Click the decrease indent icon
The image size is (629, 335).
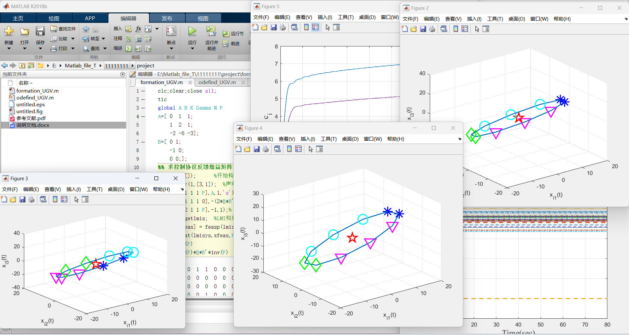pos(148,48)
